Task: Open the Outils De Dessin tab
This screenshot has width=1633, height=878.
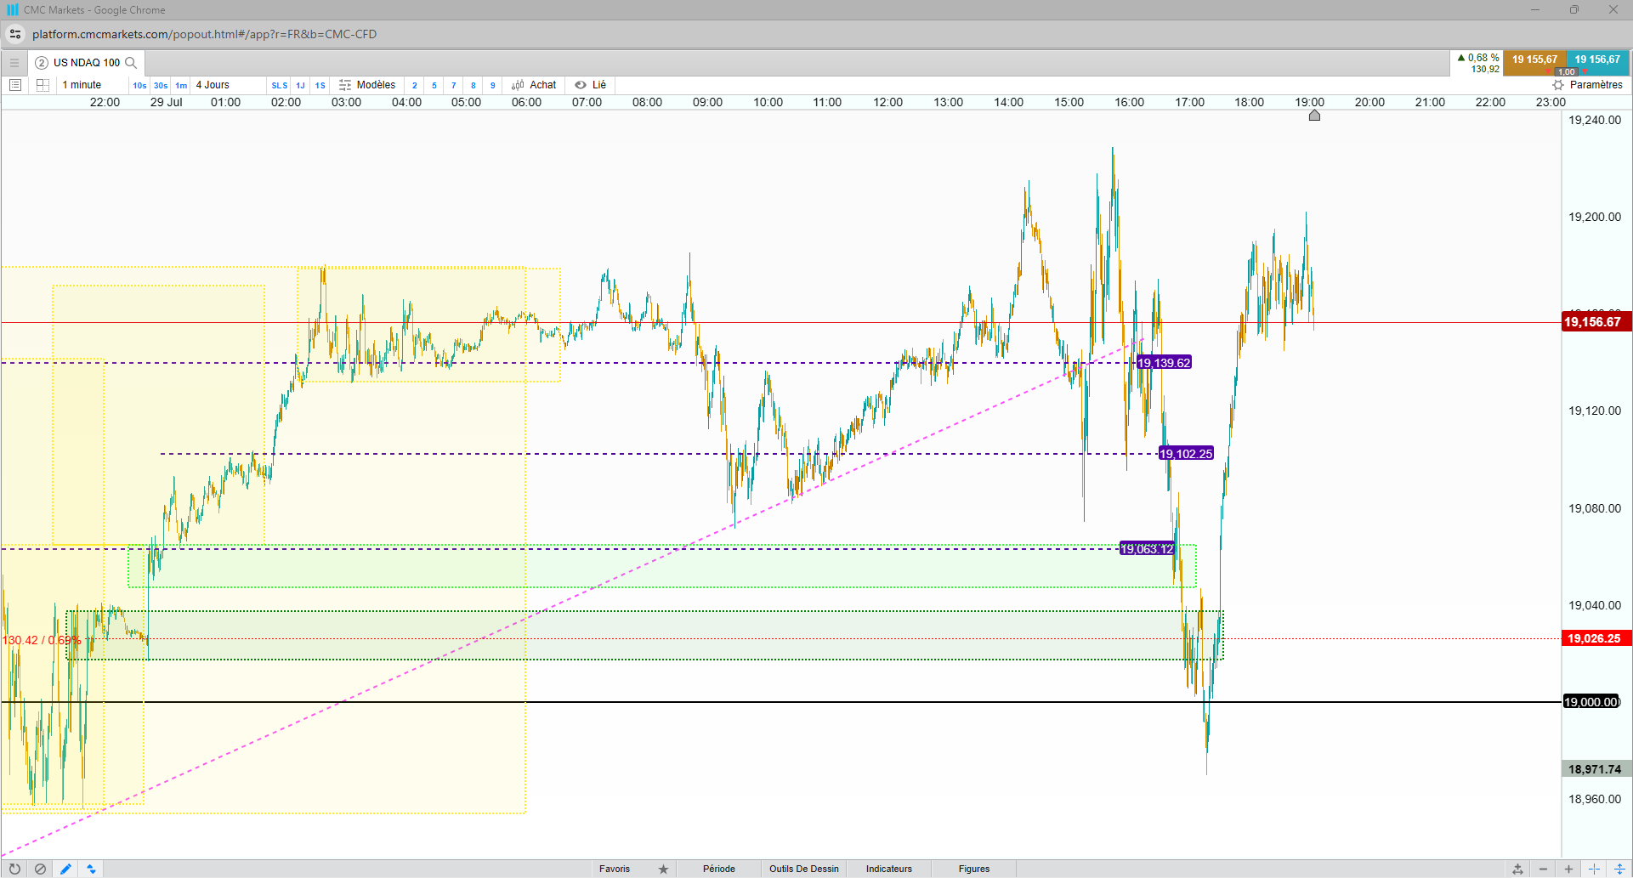Action: pyautogui.click(x=803, y=869)
